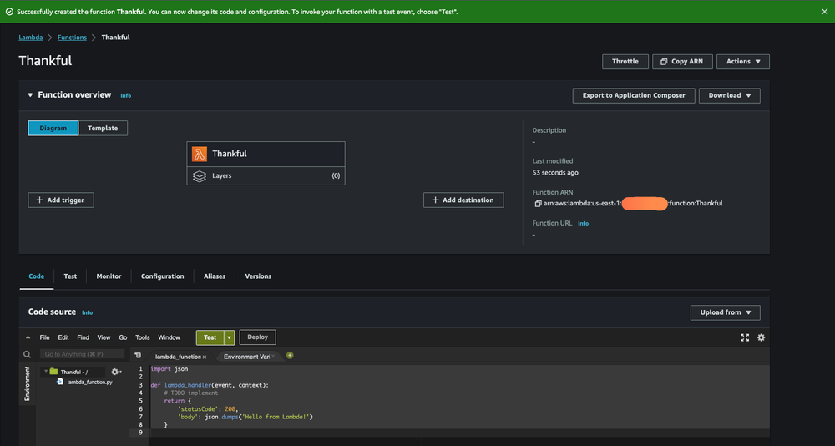Click the 'def lambda_handler' code line
The width and height of the screenshot is (835, 446).
pyautogui.click(x=210, y=385)
